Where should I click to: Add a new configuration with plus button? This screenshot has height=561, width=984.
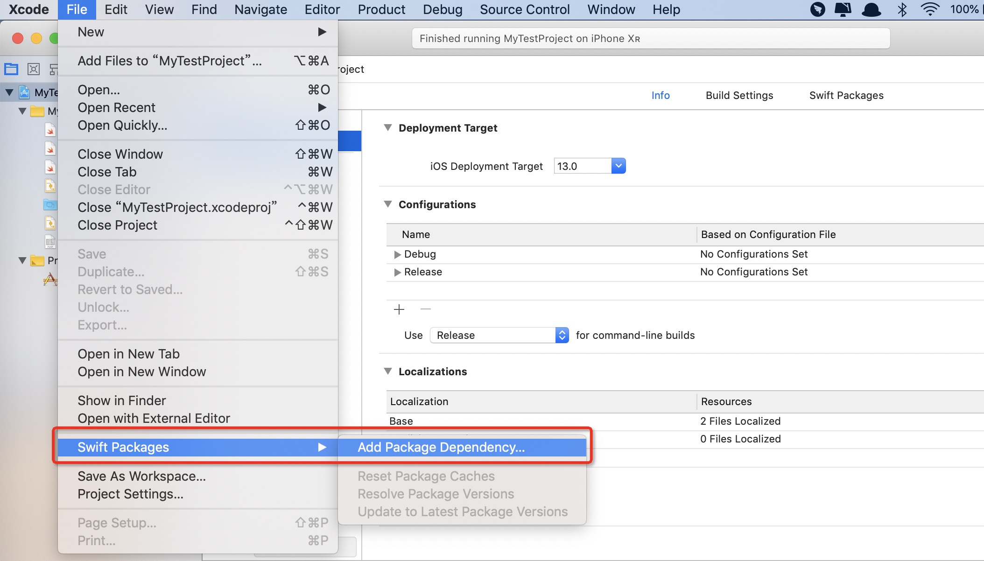point(399,309)
